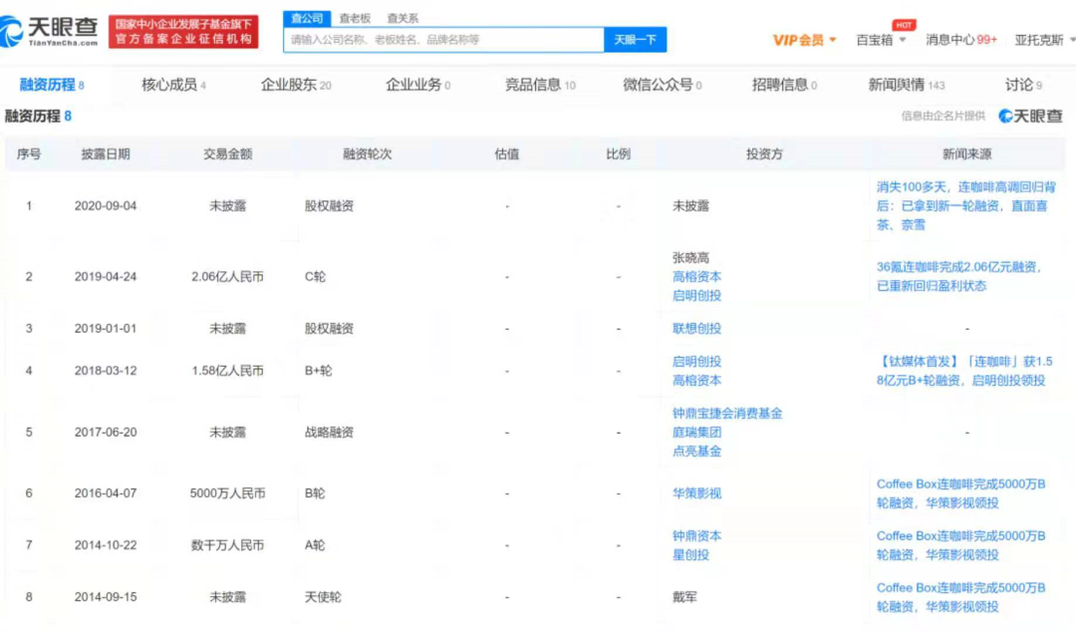Click the 天使轮 round cell
Viewport: 1076px width, 633px height.
[323, 597]
